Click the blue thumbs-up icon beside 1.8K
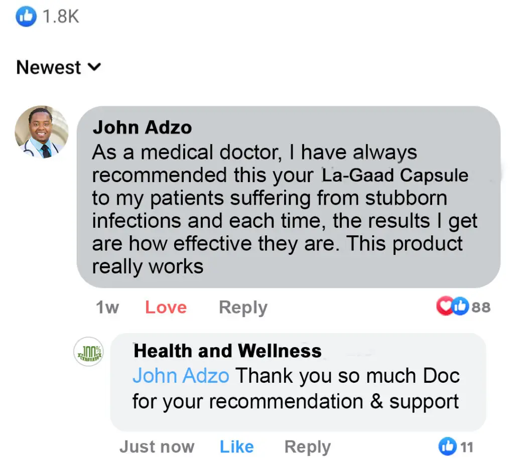The height and width of the screenshot is (465, 514). click(x=26, y=17)
